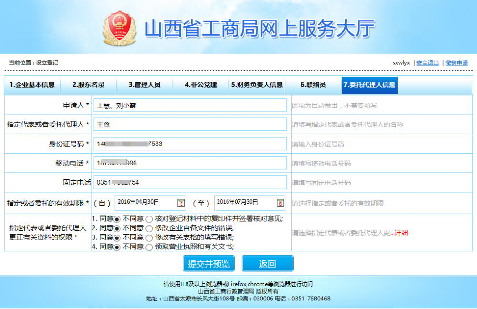Click the 撤销申请 link
The width and height of the screenshot is (477, 309).
point(456,62)
